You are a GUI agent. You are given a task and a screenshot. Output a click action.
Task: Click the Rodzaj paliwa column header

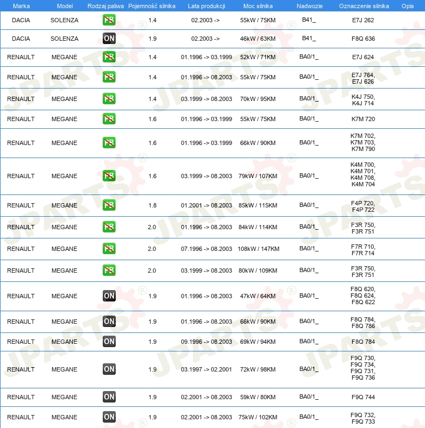point(105,5)
